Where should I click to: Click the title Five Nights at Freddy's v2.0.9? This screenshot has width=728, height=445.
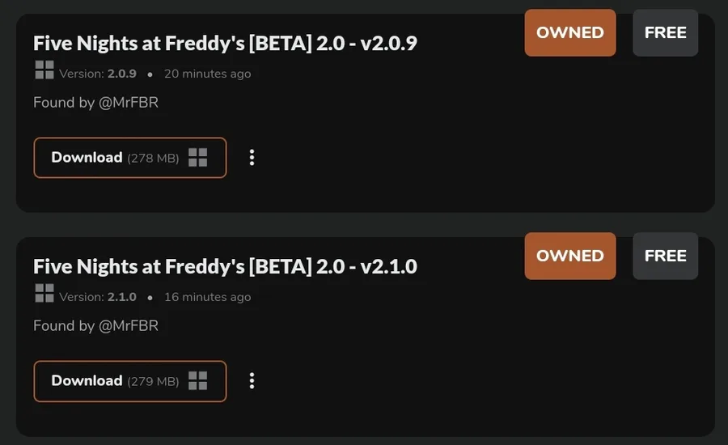(225, 44)
